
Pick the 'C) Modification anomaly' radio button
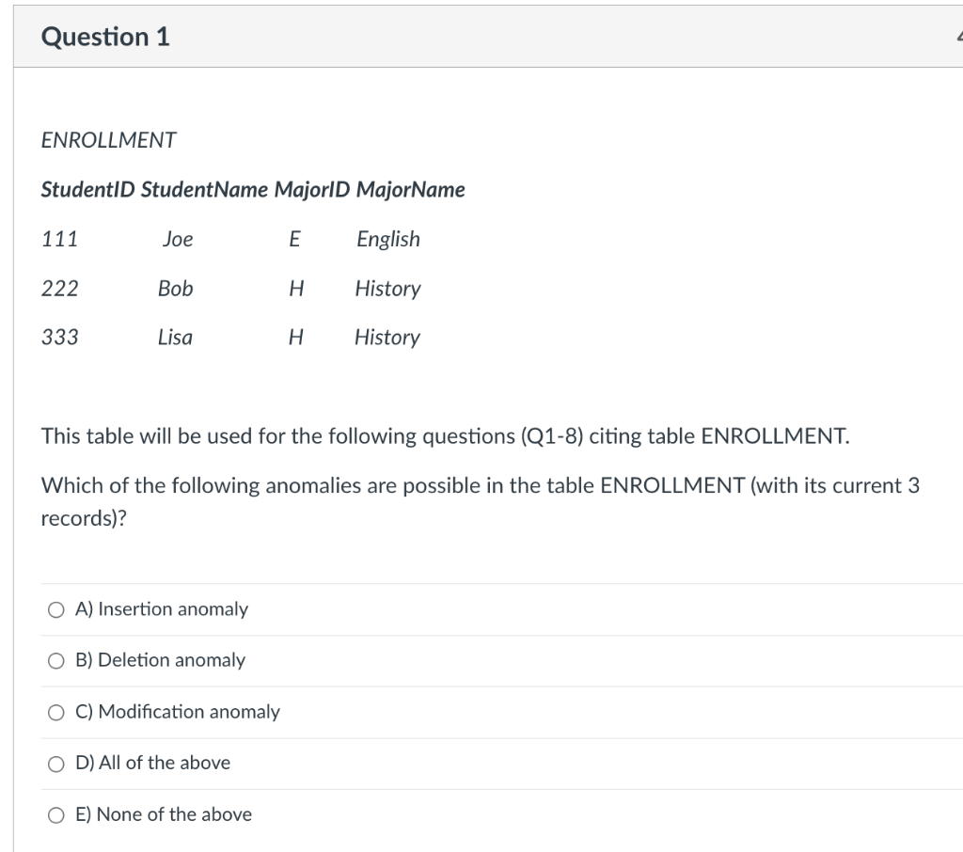pos(56,712)
